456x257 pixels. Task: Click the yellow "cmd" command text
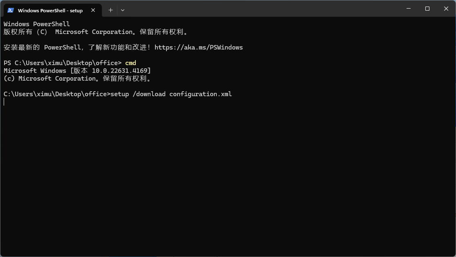pos(130,63)
